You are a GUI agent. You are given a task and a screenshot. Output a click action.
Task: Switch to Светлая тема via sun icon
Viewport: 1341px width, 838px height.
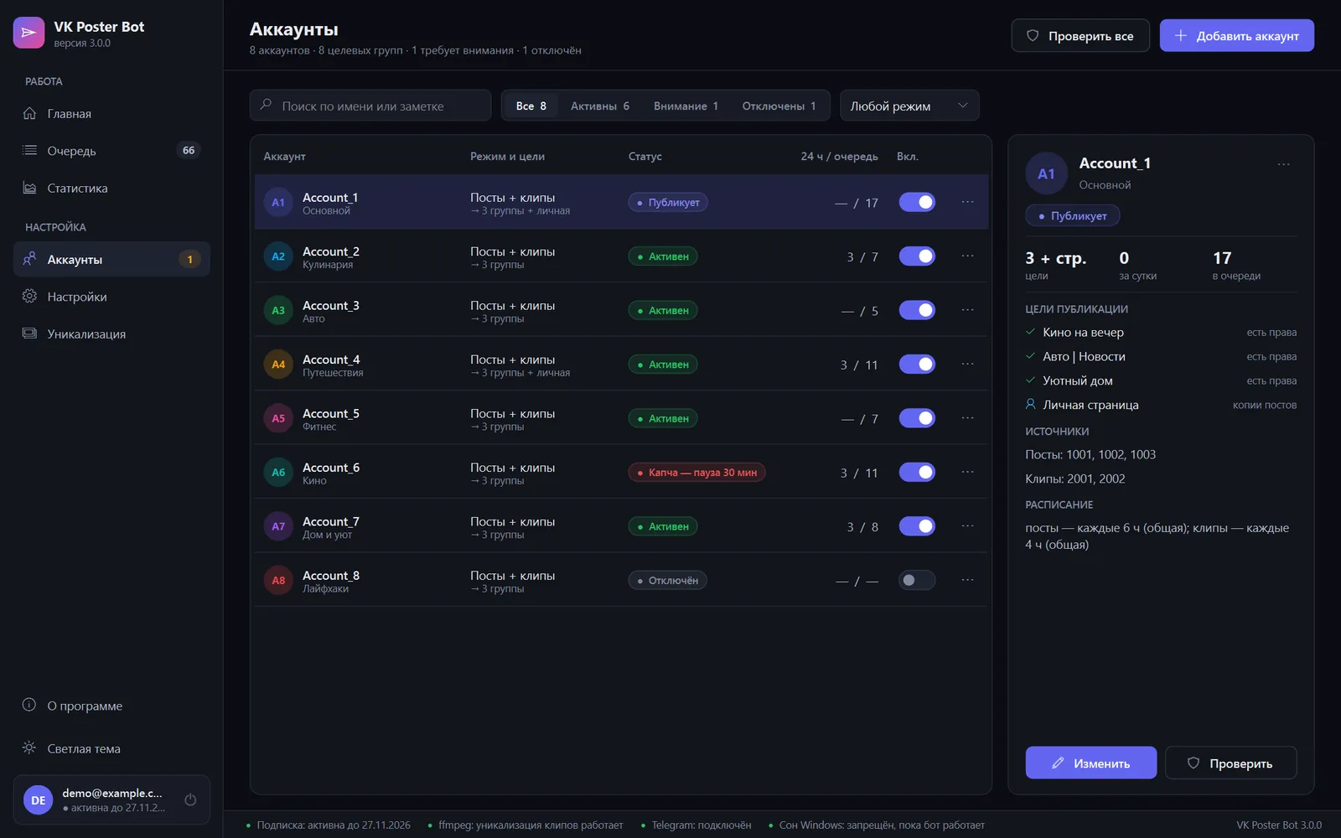tap(29, 747)
